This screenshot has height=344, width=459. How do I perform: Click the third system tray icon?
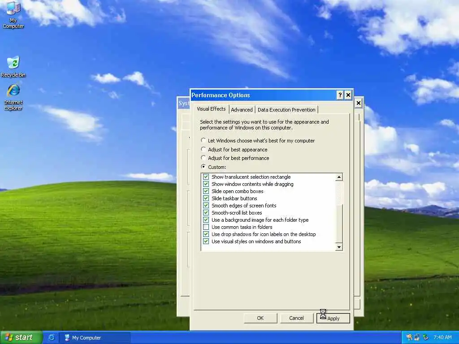point(426,337)
